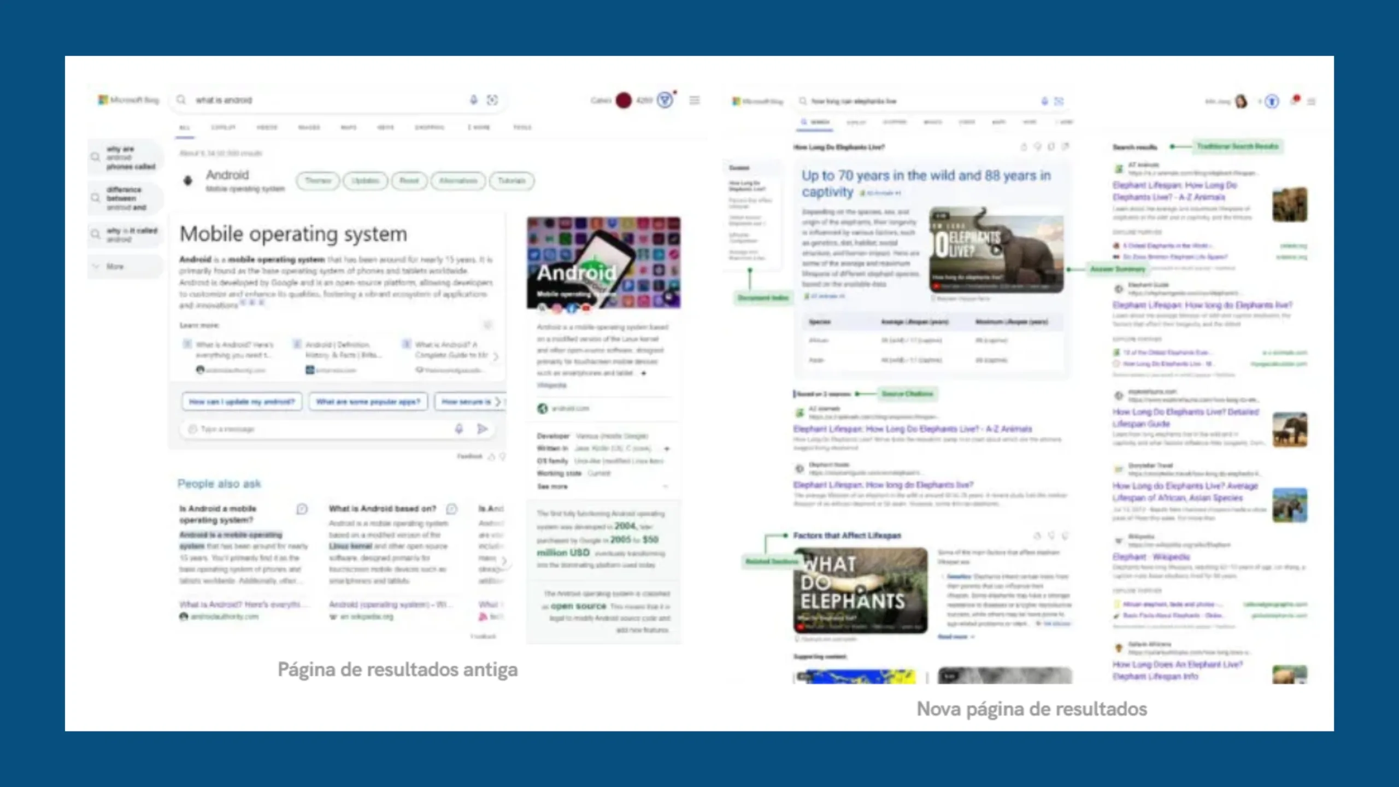
Task: Click the share icon beside 'How Long Do Elephants Live?'
Action: [x=1066, y=146]
